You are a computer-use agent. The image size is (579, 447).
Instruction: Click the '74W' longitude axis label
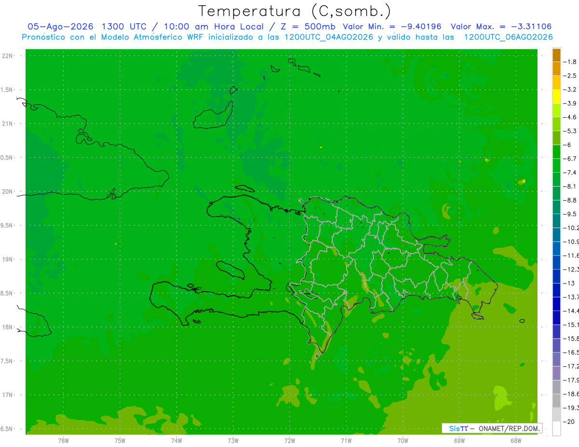(177, 440)
